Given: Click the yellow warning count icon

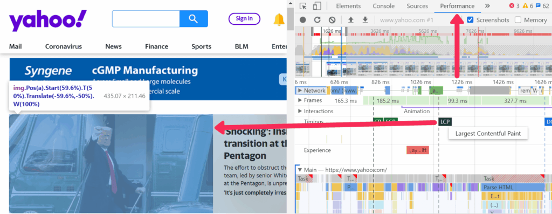Looking at the screenshot, I should (x=525, y=6).
